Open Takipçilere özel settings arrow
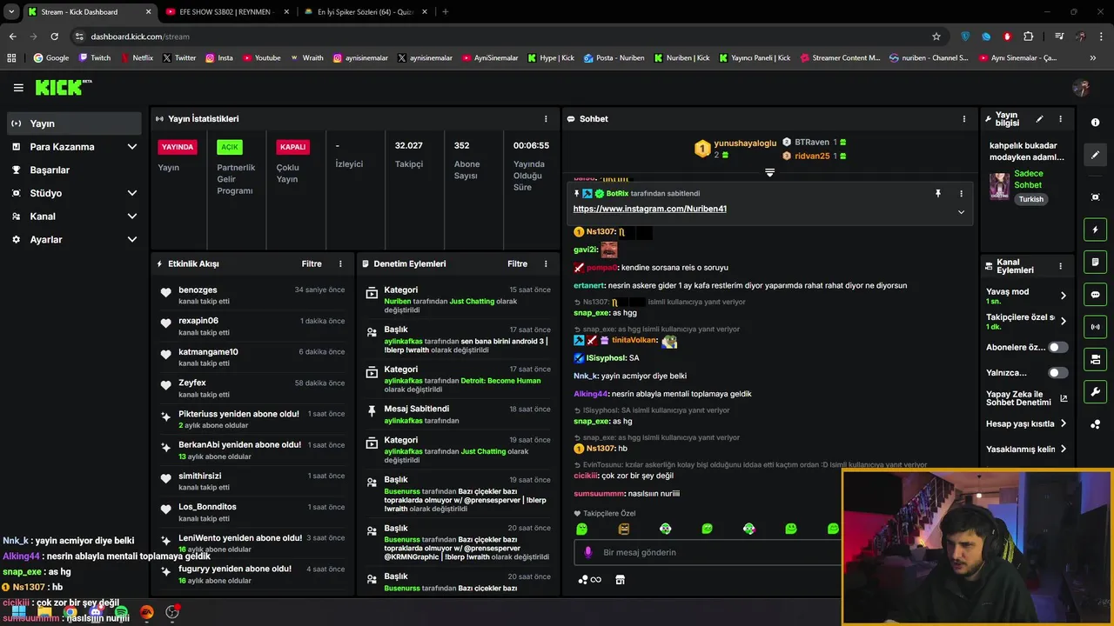Image resolution: width=1114 pixels, height=626 pixels. (1063, 321)
